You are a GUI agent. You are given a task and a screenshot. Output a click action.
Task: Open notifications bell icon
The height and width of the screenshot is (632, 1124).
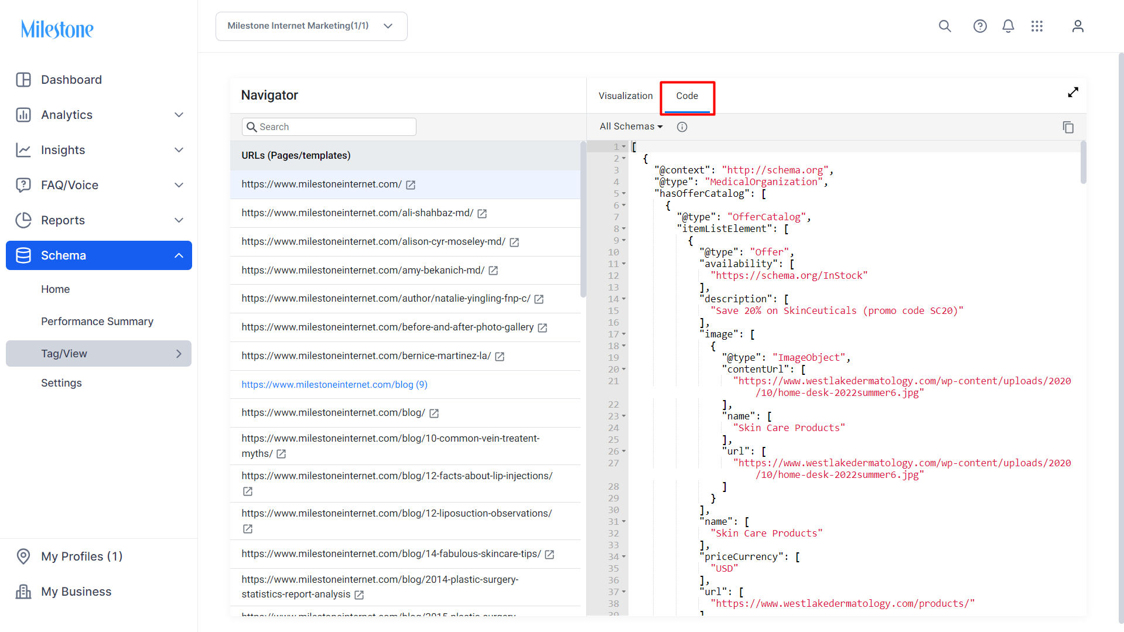pyautogui.click(x=1008, y=26)
